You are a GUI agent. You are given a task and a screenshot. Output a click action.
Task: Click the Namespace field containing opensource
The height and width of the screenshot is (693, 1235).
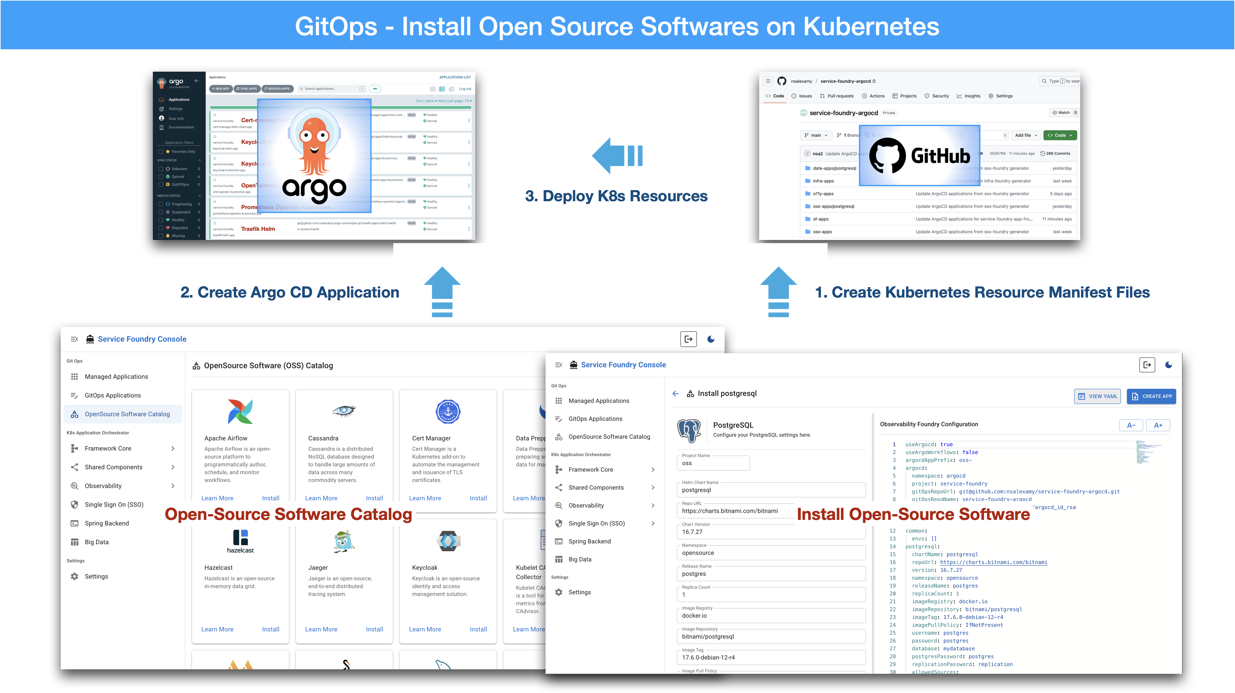point(771,553)
